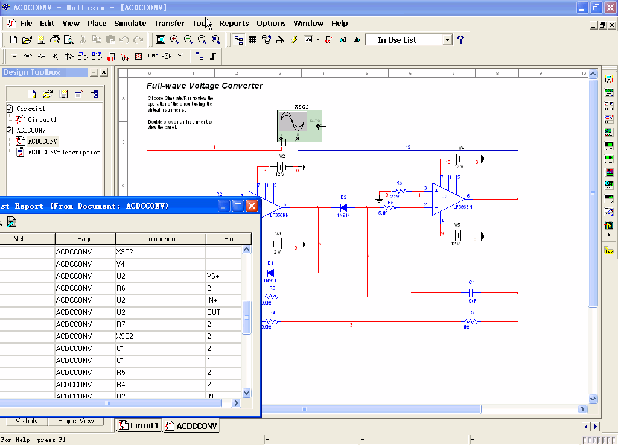Toggle the Spreadsheet View icon
This screenshot has height=445, width=618.
(253, 40)
